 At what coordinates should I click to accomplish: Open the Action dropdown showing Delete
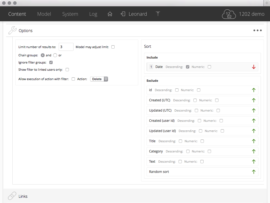pos(99,79)
